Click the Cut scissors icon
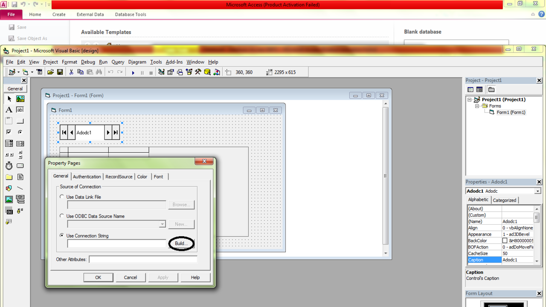546x307 pixels. 71,72
